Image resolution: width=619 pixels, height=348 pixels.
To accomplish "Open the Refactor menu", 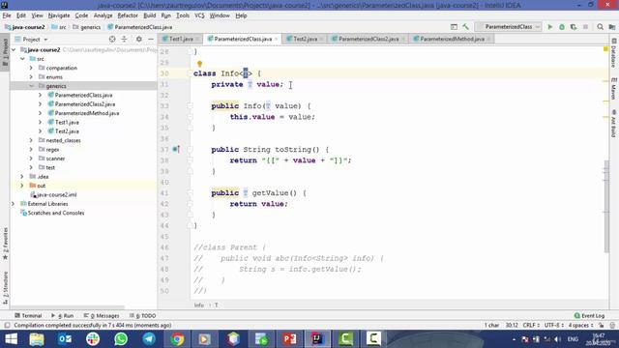I will (128, 15).
